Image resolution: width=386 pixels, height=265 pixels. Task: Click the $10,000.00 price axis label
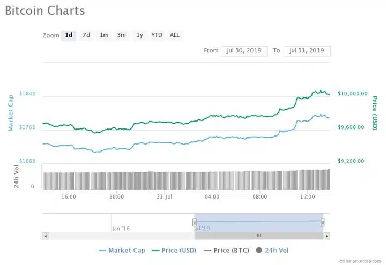[353, 94]
